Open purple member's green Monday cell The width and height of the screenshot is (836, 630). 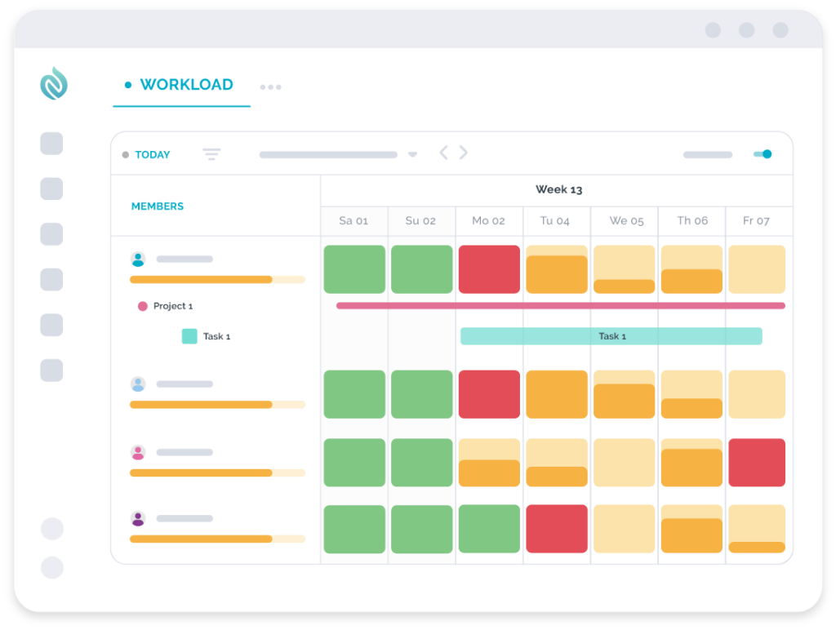coord(489,529)
